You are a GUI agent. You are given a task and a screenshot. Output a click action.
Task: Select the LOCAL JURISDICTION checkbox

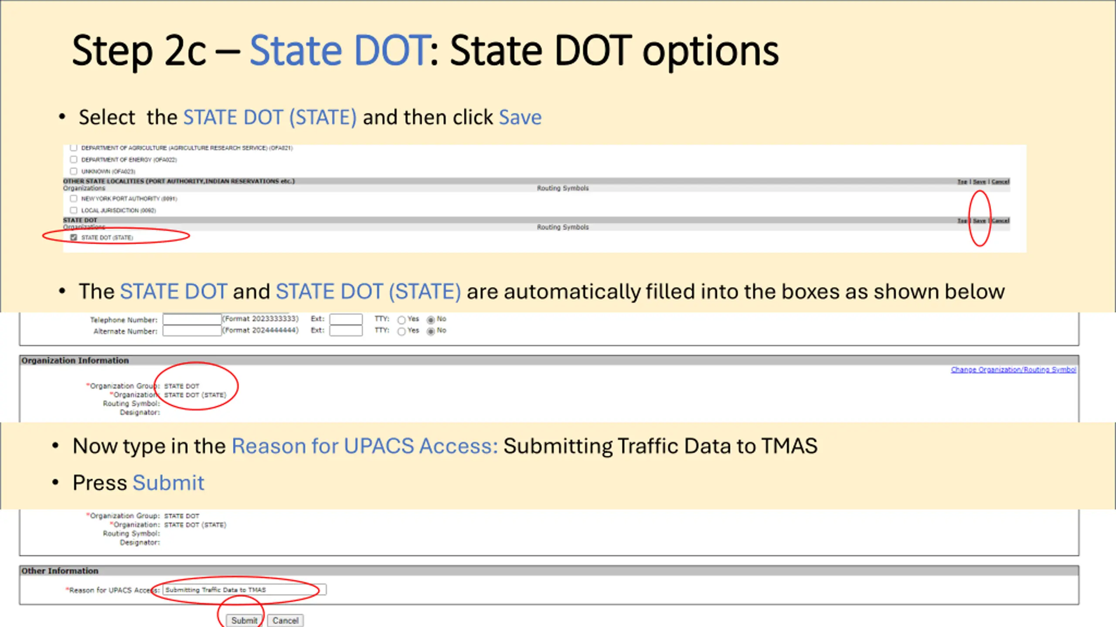coord(74,210)
